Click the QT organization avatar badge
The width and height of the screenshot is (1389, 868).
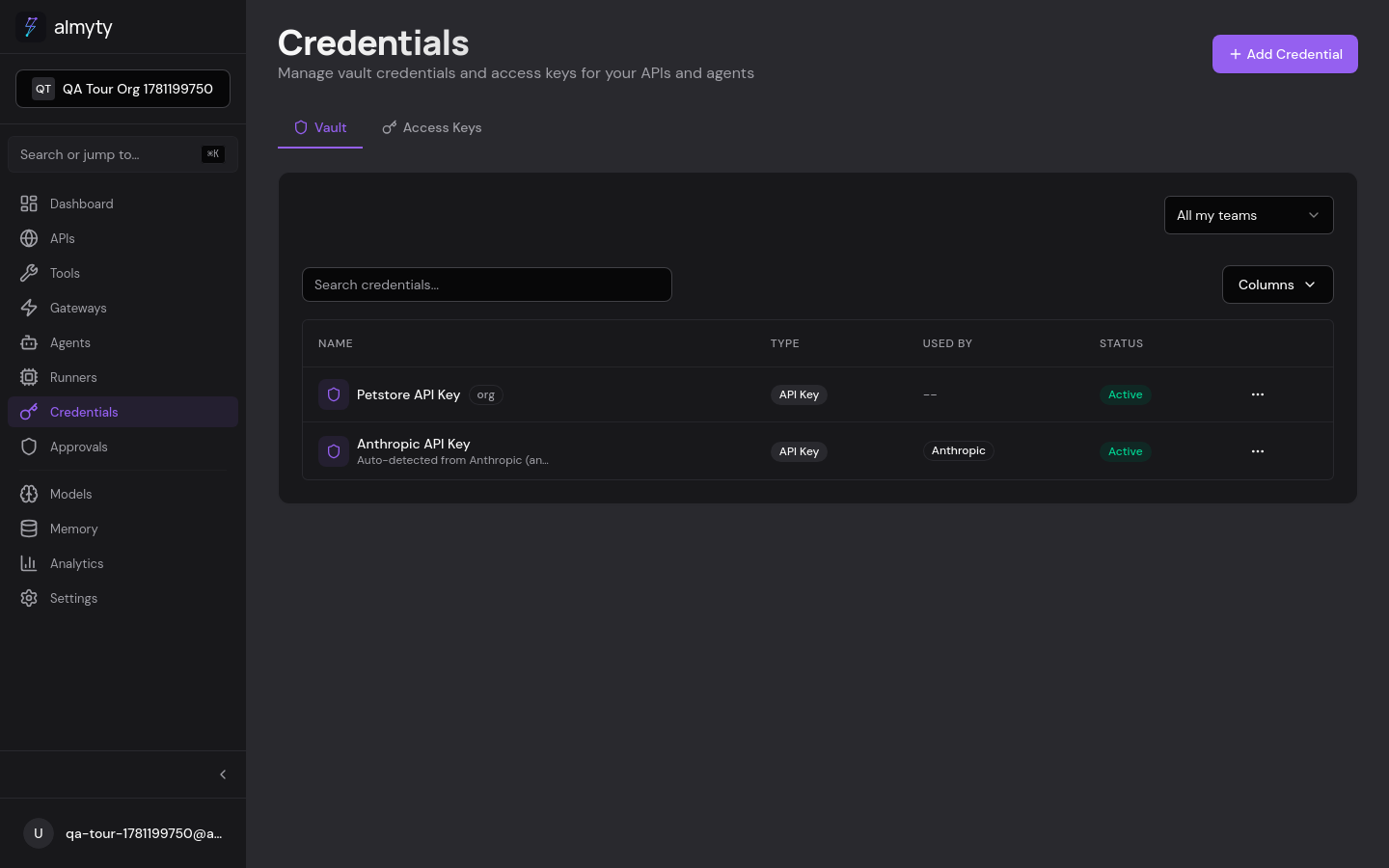[43, 89]
